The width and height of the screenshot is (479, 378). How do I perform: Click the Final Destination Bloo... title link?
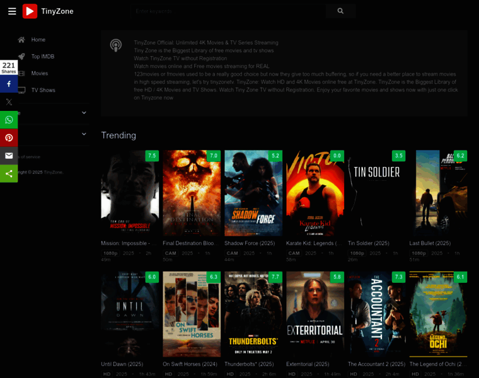coord(190,243)
